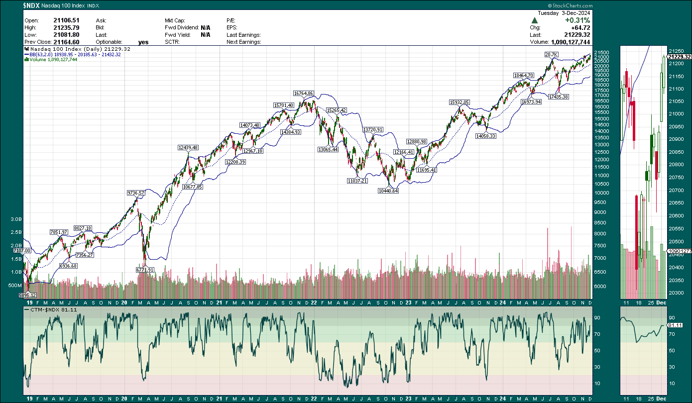This screenshot has height=403, width=692.
Task: Click the High value '21235.79'
Action: pyautogui.click(x=66, y=28)
